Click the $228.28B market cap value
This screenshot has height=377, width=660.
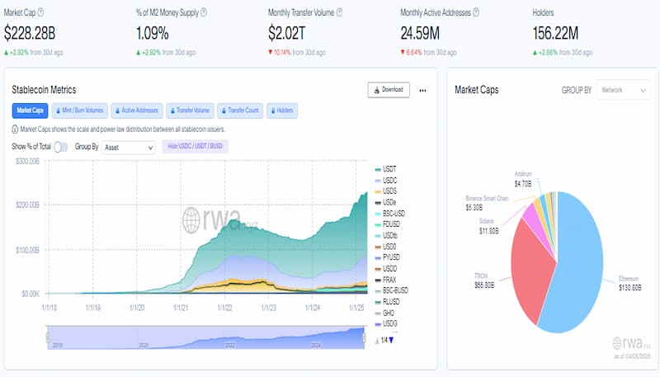[30, 33]
